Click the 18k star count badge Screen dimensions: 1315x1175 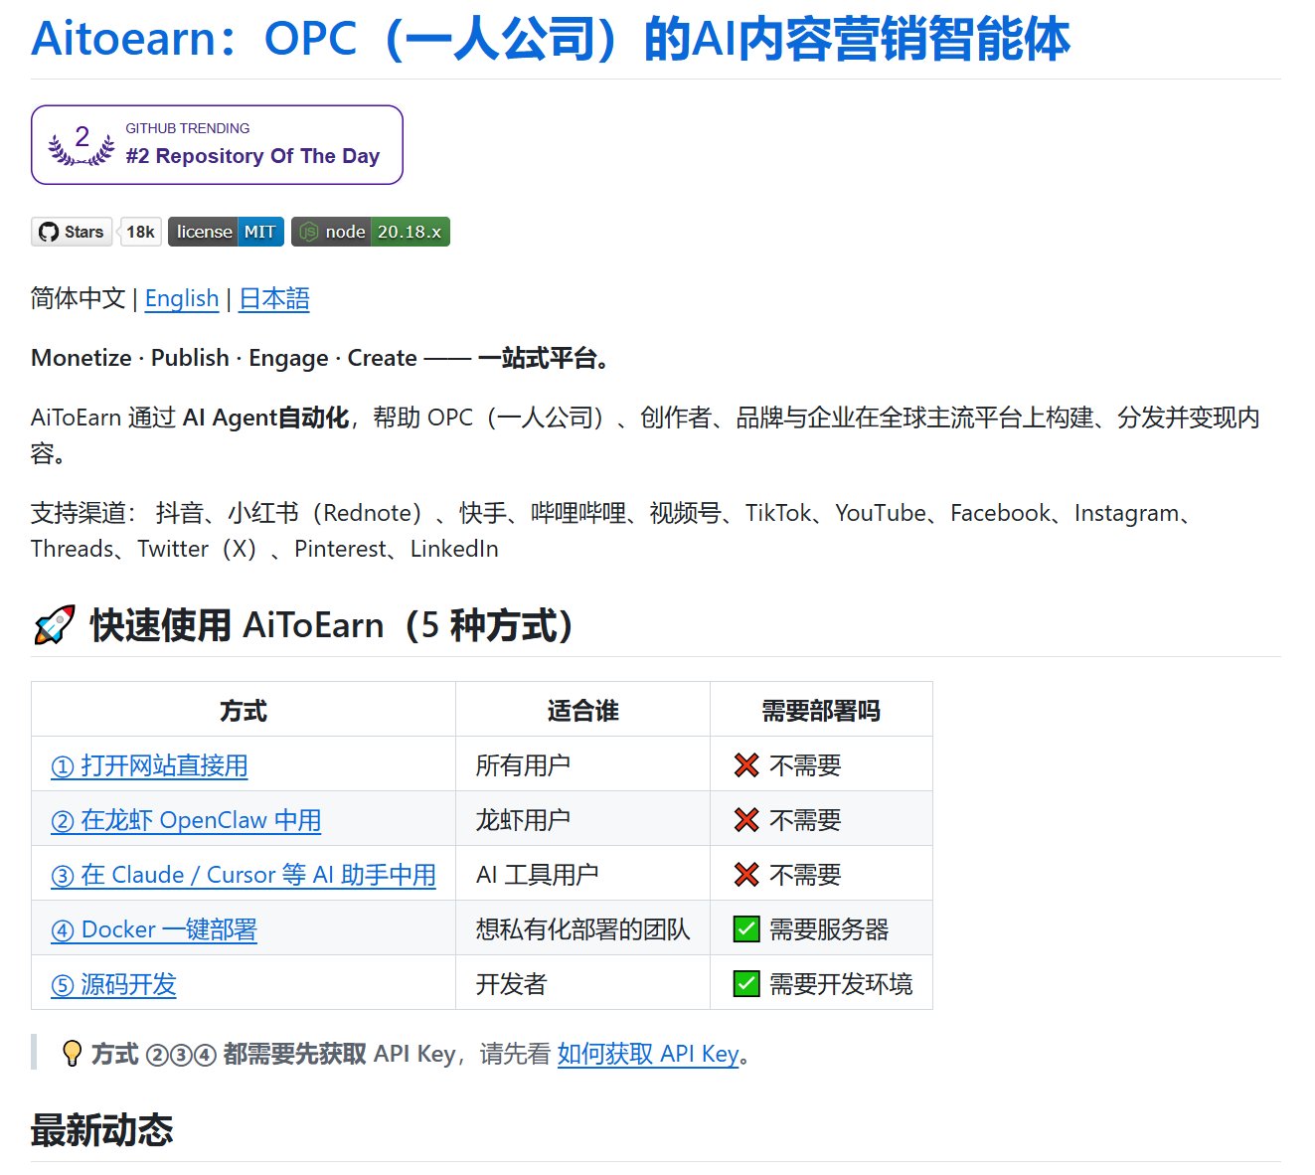[140, 232]
